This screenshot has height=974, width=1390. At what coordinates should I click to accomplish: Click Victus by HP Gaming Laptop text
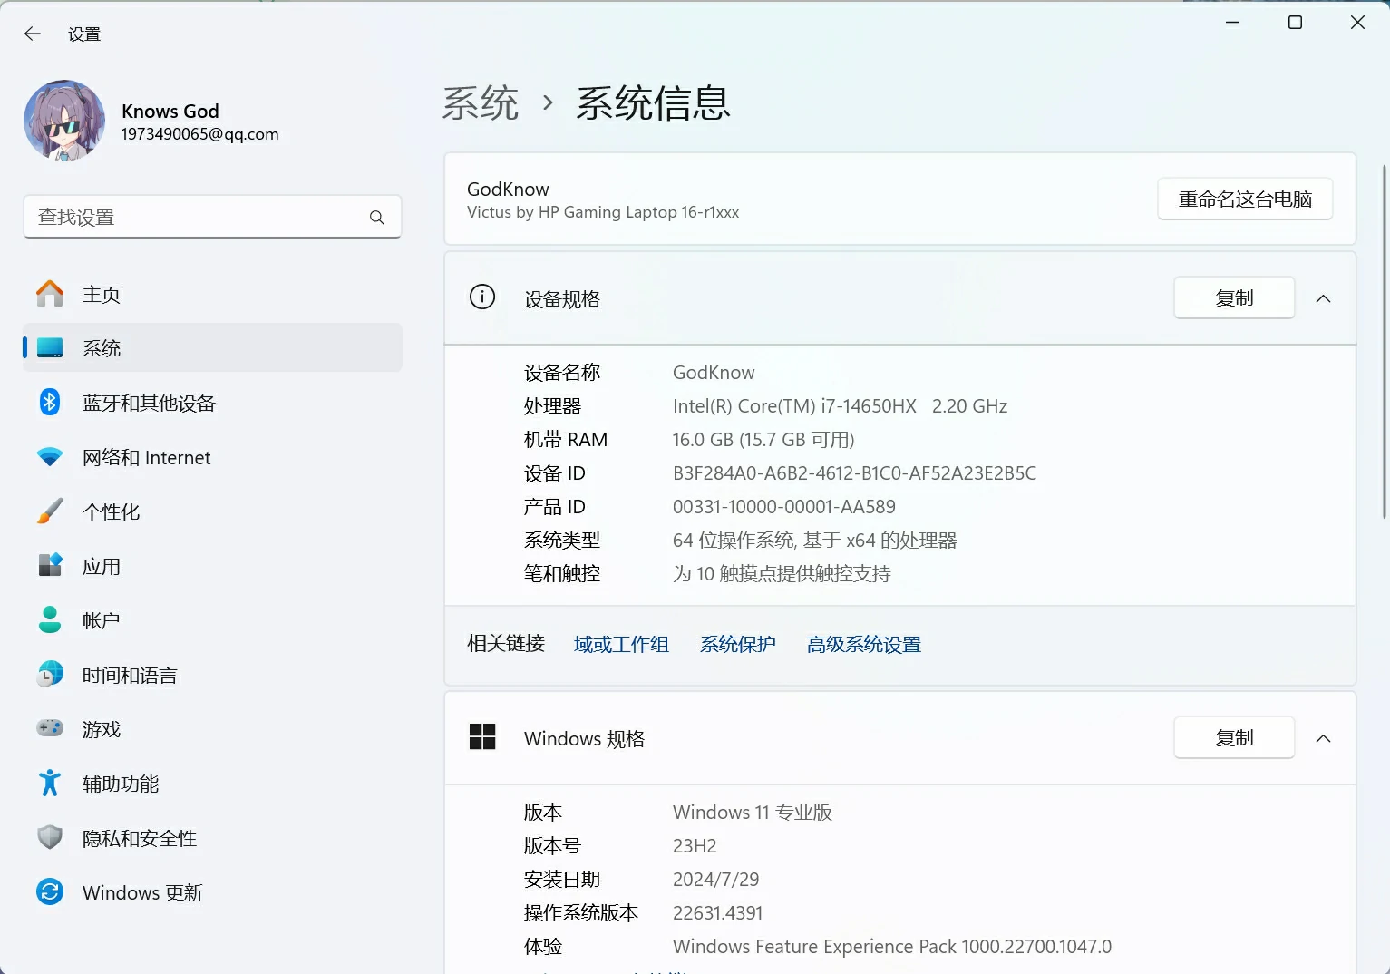coord(603,212)
